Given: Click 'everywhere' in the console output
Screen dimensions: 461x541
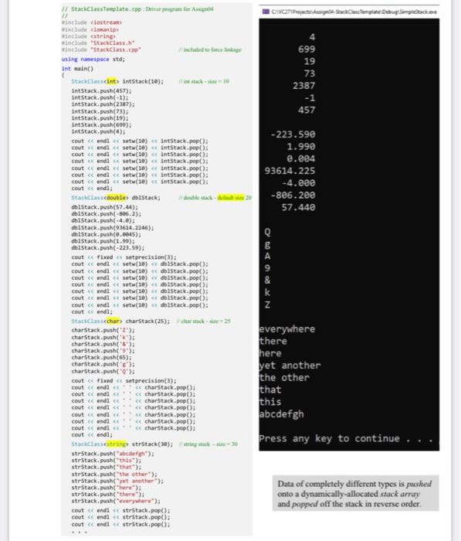Looking at the screenshot, I should click(x=287, y=328).
